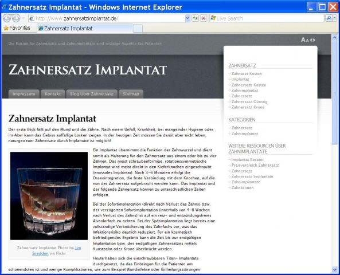Open the Sitemap navigation tab
This screenshot has width=340, height=275.
pyautogui.click(x=131, y=94)
